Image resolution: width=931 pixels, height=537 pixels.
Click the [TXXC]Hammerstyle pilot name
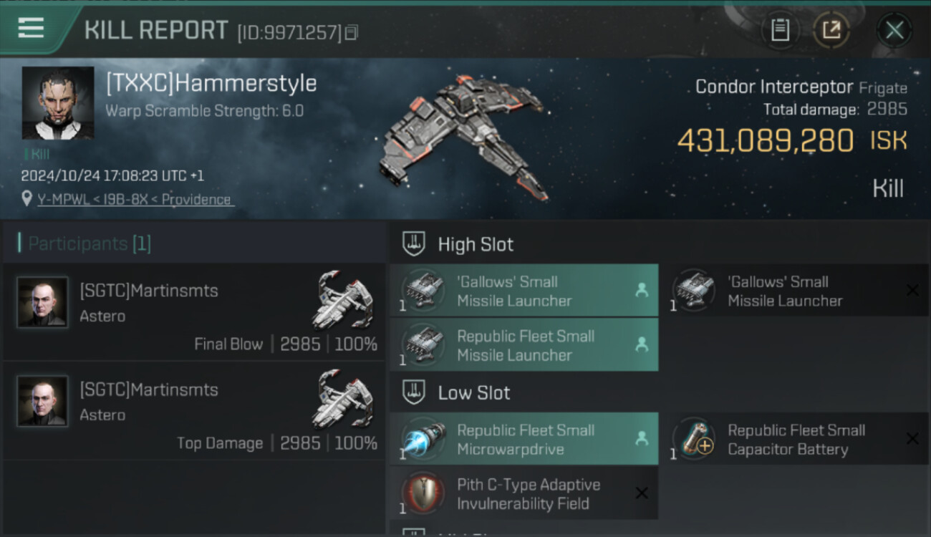[211, 83]
